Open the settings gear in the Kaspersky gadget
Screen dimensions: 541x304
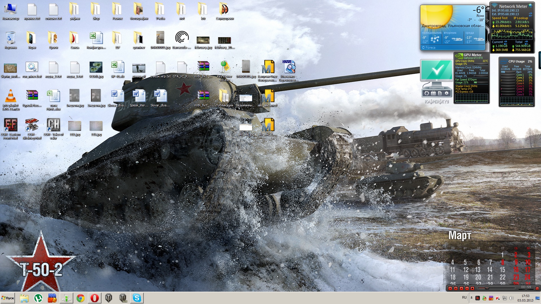point(447,93)
